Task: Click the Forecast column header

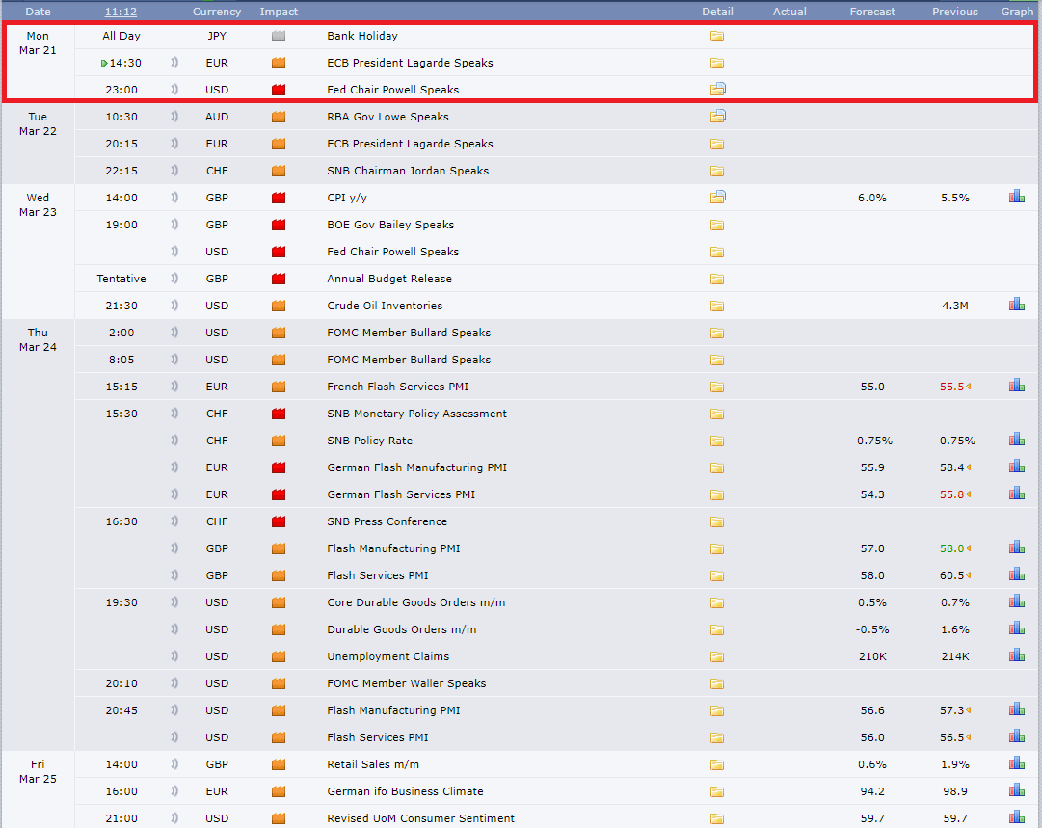Action: [x=872, y=12]
